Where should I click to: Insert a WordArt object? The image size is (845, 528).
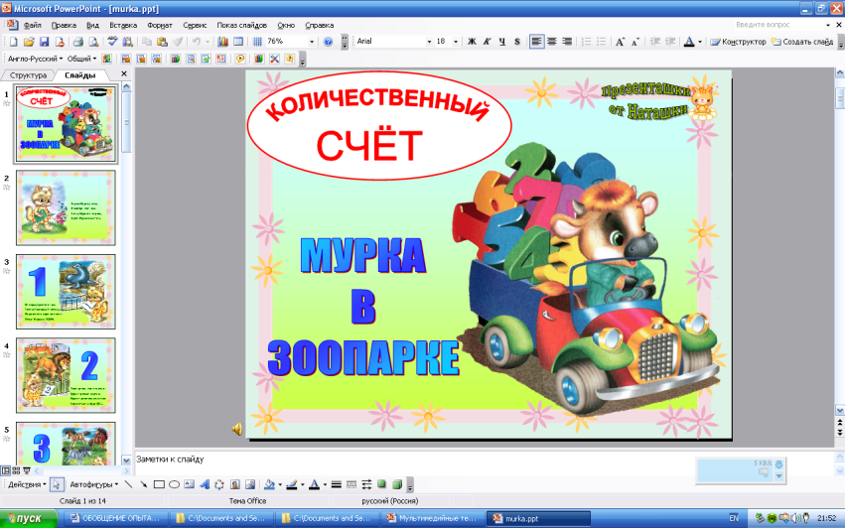[x=204, y=484]
